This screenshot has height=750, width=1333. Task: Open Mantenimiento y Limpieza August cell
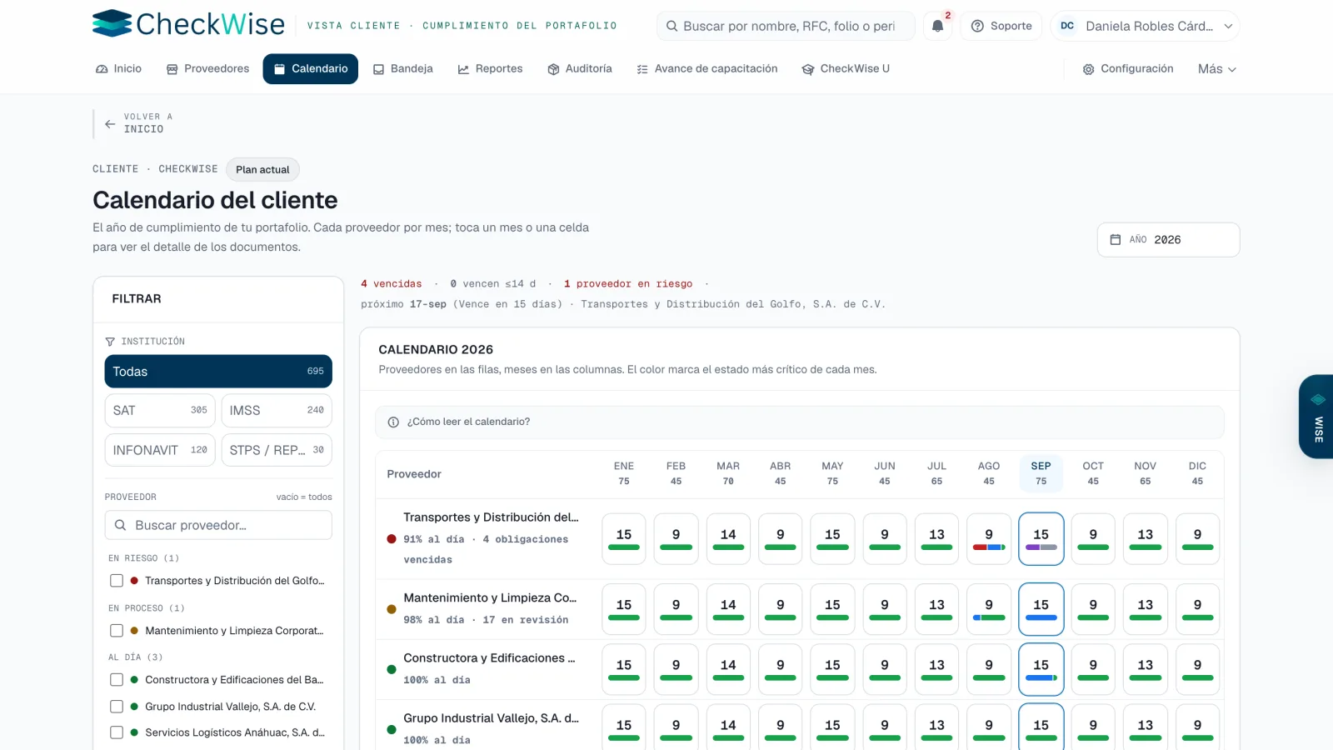[x=989, y=609]
